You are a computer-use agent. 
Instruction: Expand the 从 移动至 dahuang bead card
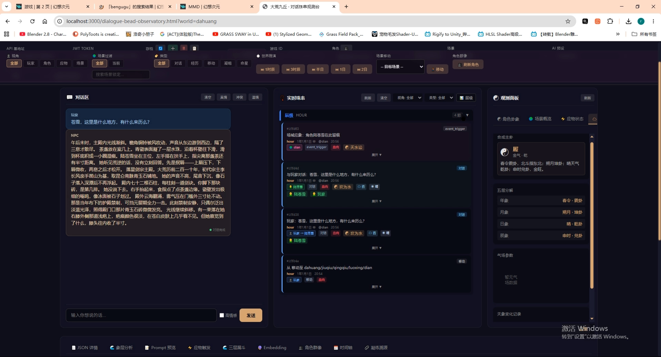[x=376, y=287]
